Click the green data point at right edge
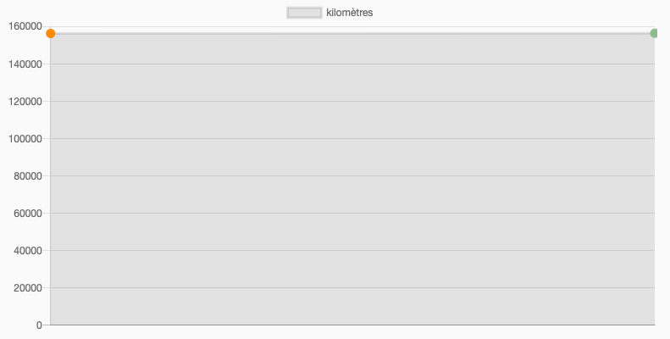670x339 pixels. tap(654, 33)
